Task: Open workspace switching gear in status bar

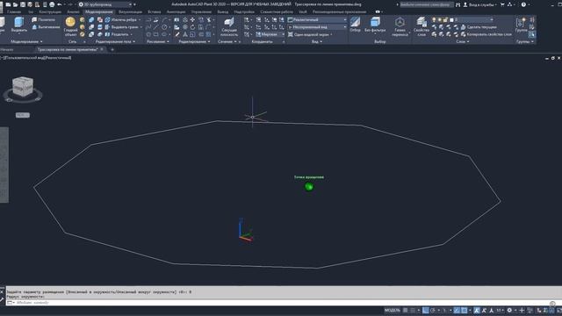Action: click(509, 310)
